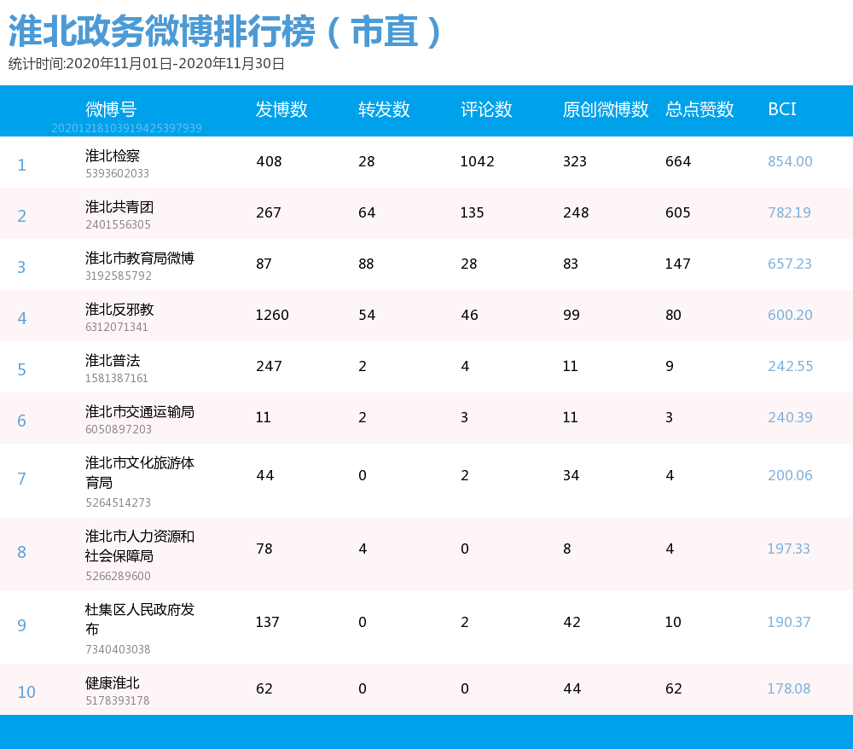Click the 评论数 column header
853x749 pixels.
pos(485,110)
